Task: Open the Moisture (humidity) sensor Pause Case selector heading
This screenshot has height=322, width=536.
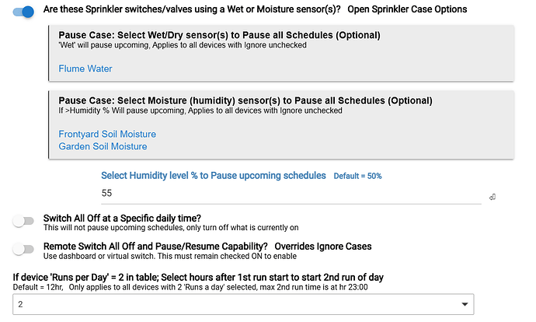Action: tap(245, 100)
